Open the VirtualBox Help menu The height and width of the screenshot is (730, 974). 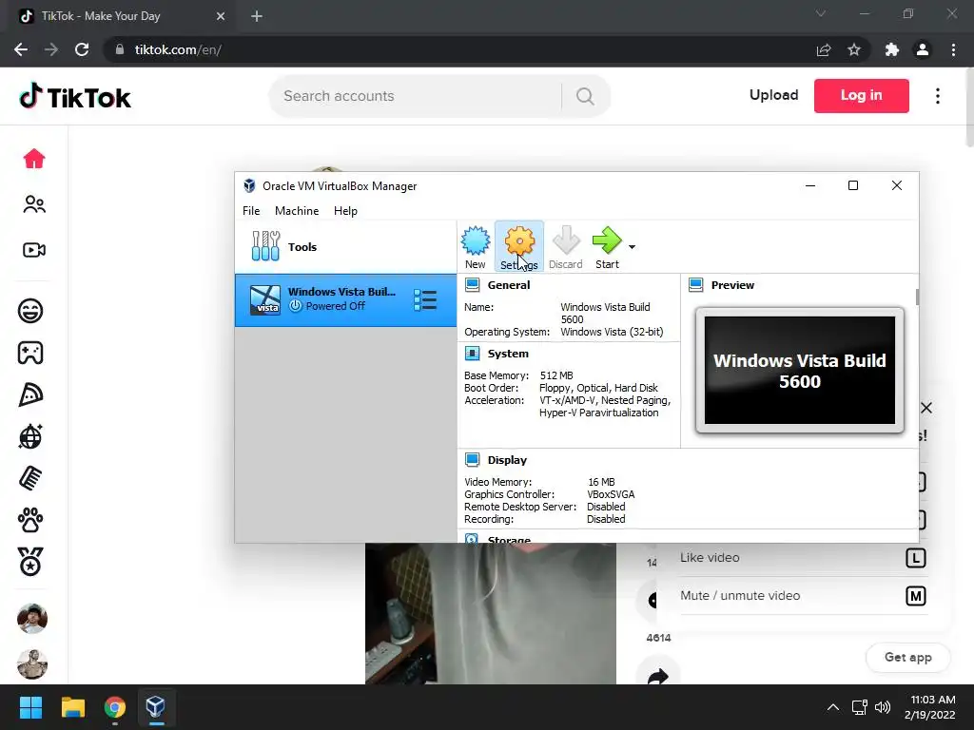(x=345, y=211)
